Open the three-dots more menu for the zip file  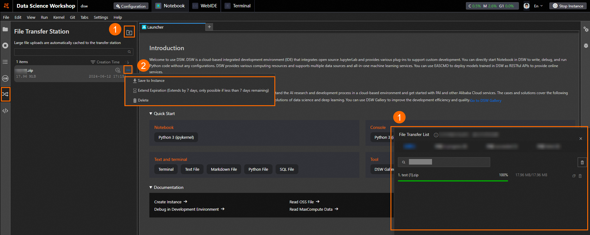[128, 70]
